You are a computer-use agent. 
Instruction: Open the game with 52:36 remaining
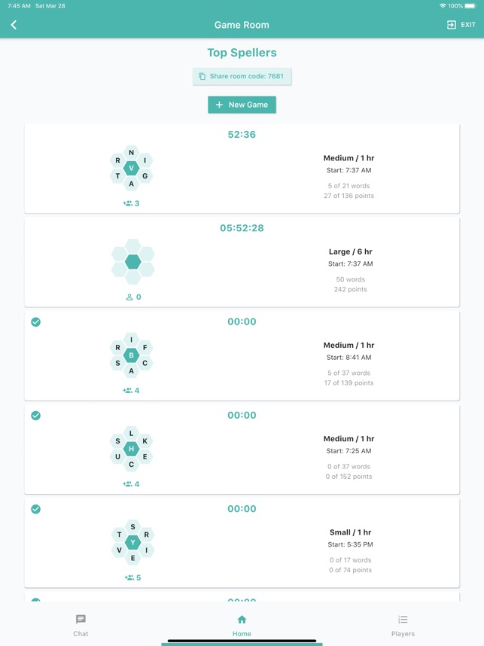242,135
